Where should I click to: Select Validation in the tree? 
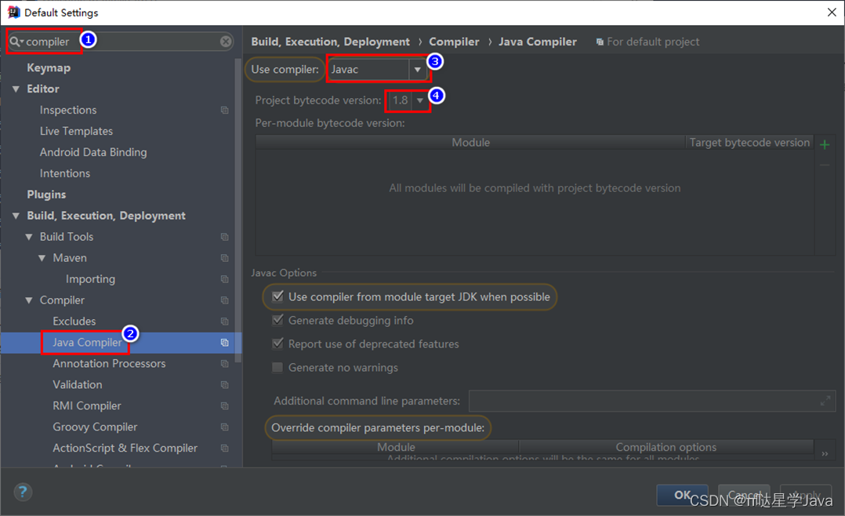pos(78,384)
